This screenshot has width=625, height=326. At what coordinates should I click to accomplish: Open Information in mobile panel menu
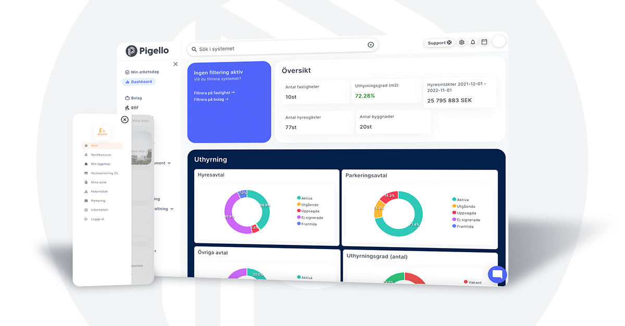tap(99, 210)
